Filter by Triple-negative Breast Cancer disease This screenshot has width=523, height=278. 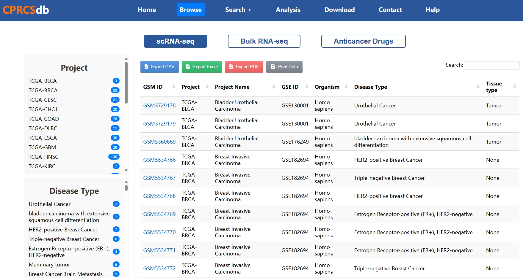tap(64, 239)
